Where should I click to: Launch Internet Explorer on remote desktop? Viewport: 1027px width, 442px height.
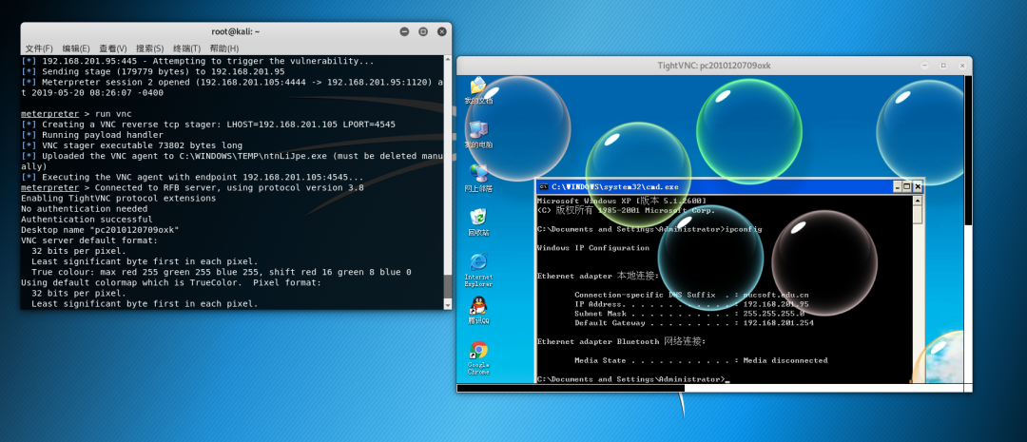[478, 269]
